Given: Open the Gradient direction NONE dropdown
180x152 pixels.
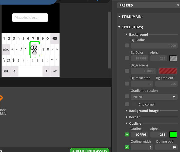Looking at the screenshot, I should [154, 97].
